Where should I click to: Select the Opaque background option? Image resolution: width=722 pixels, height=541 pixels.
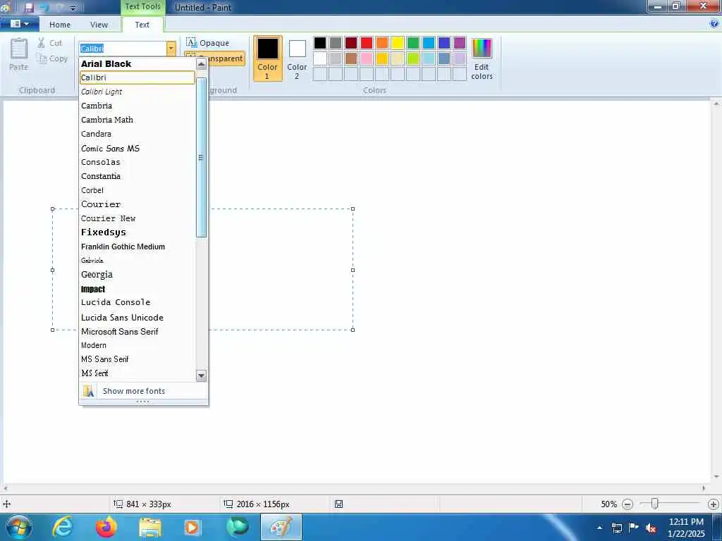click(x=207, y=43)
